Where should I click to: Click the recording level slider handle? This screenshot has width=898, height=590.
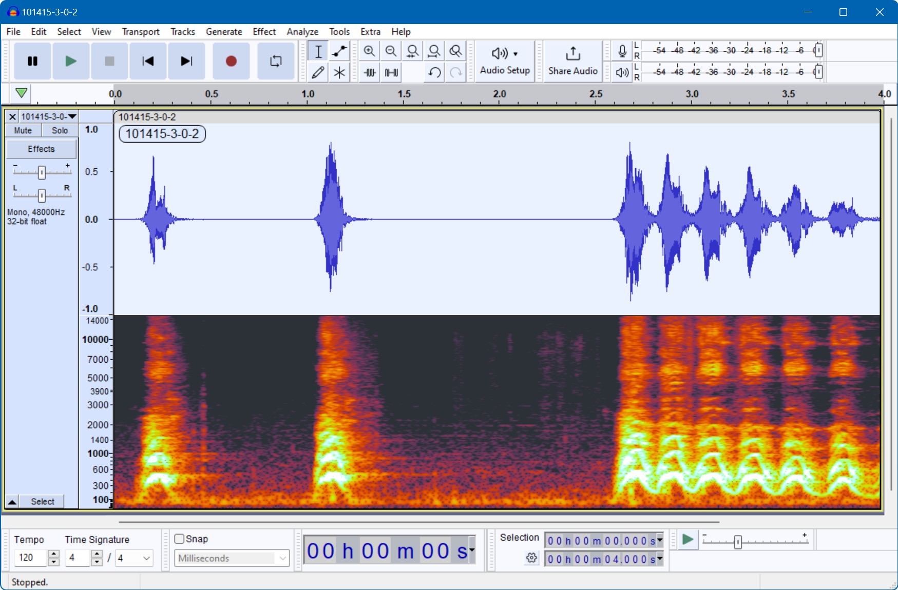click(x=818, y=50)
